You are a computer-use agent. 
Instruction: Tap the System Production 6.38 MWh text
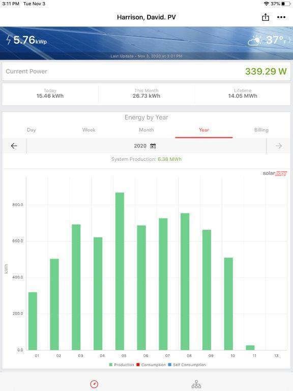146,159
